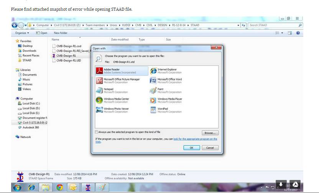Open the STAAD icon on the taskbar
The width and height of the screenshot is (319, 193).
pos(88,187)
